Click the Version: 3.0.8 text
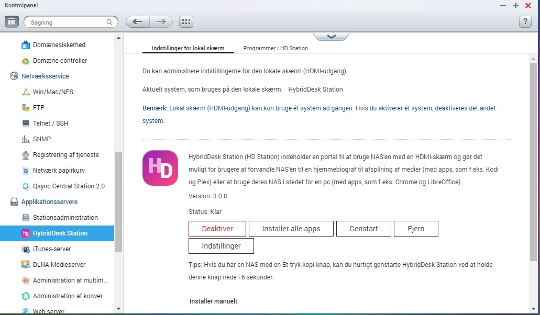This screenshot has height=315, width=540. point(207,196)
